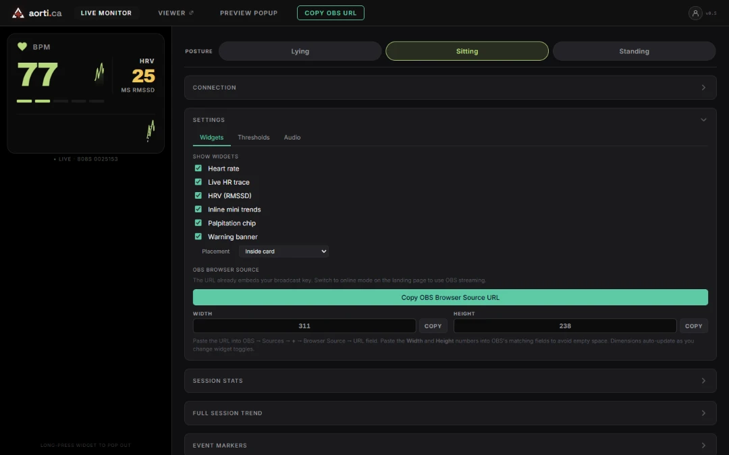The height and width of the screenshot is (455, 729).
Task: Click the OBS Browser Source heading
Action: (x=226, y=270)
